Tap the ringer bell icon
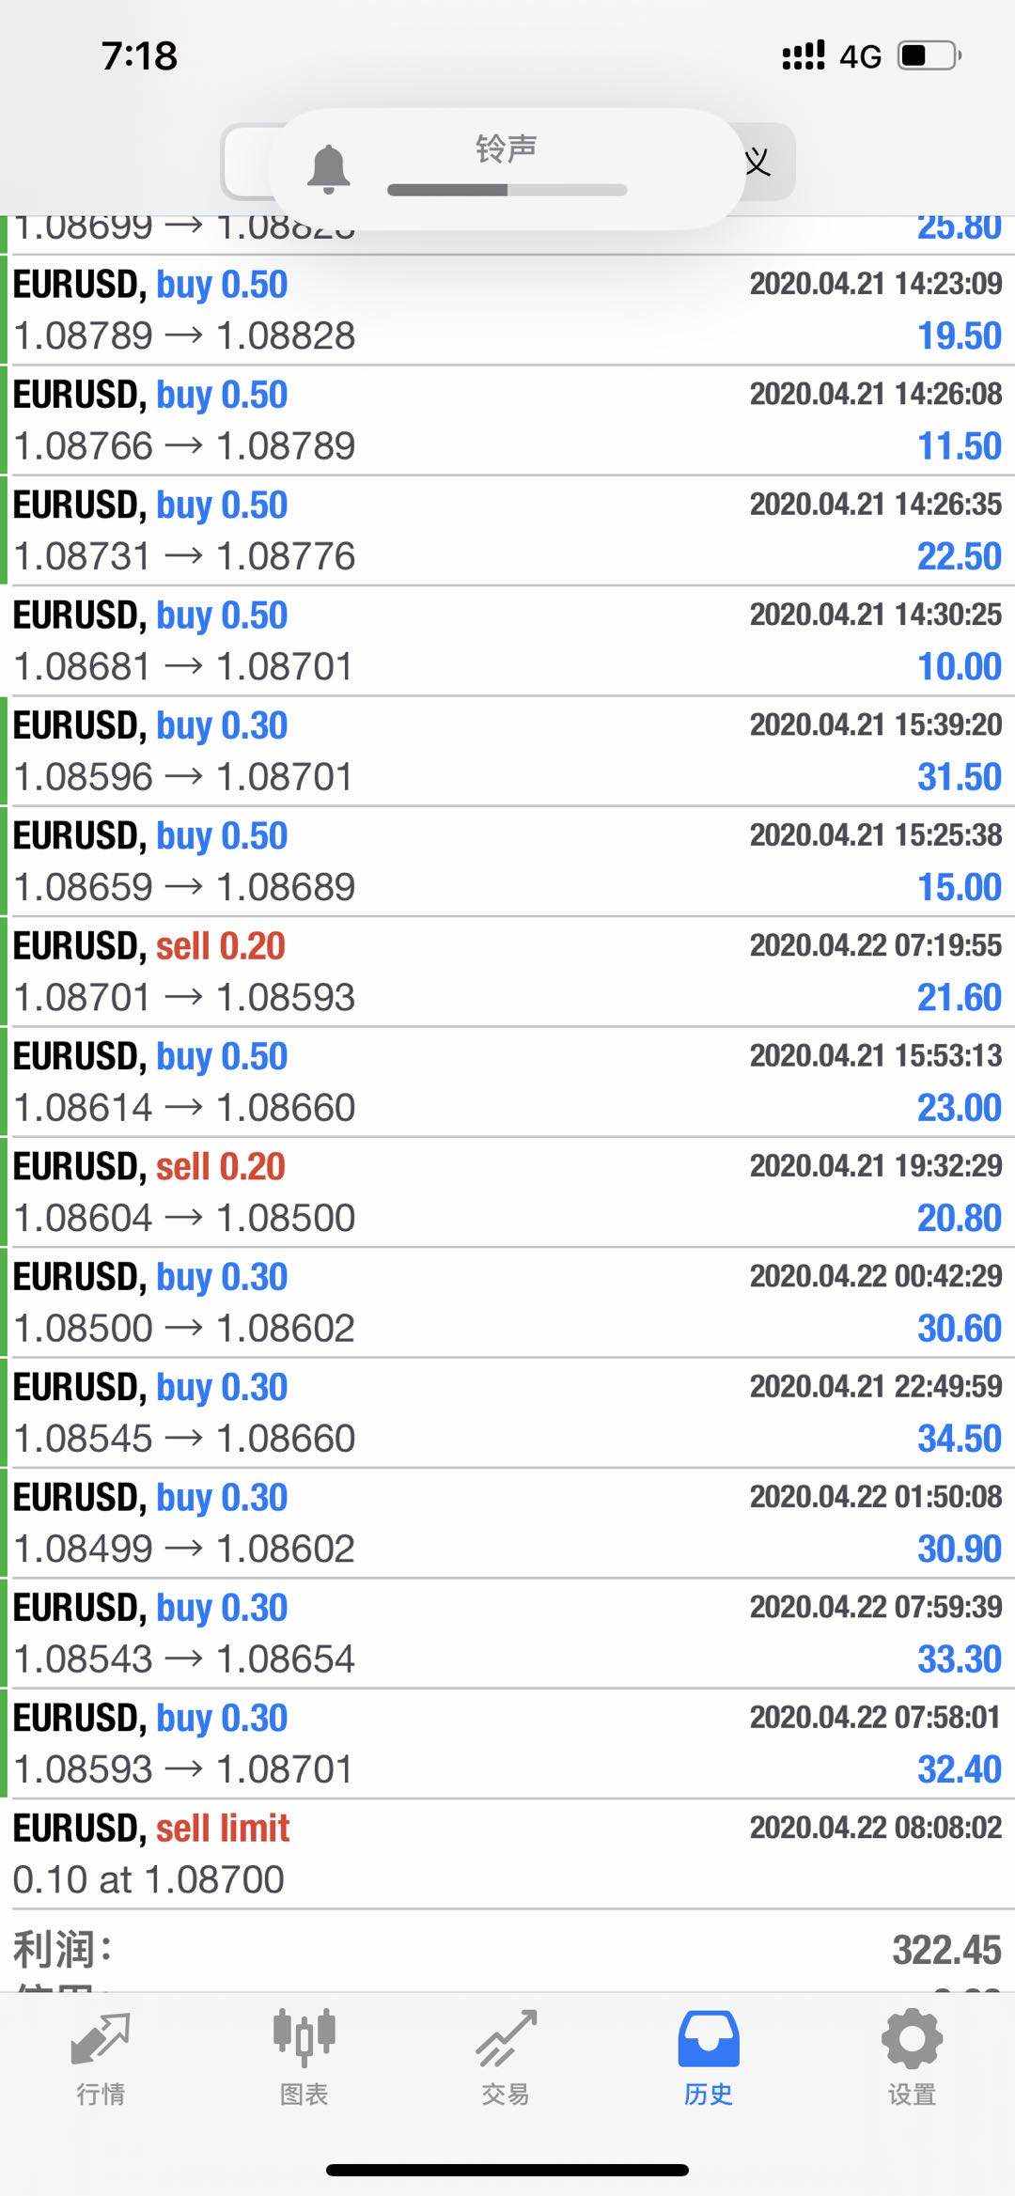The width and height of the screenshot is (1015, 2196). 328,169
